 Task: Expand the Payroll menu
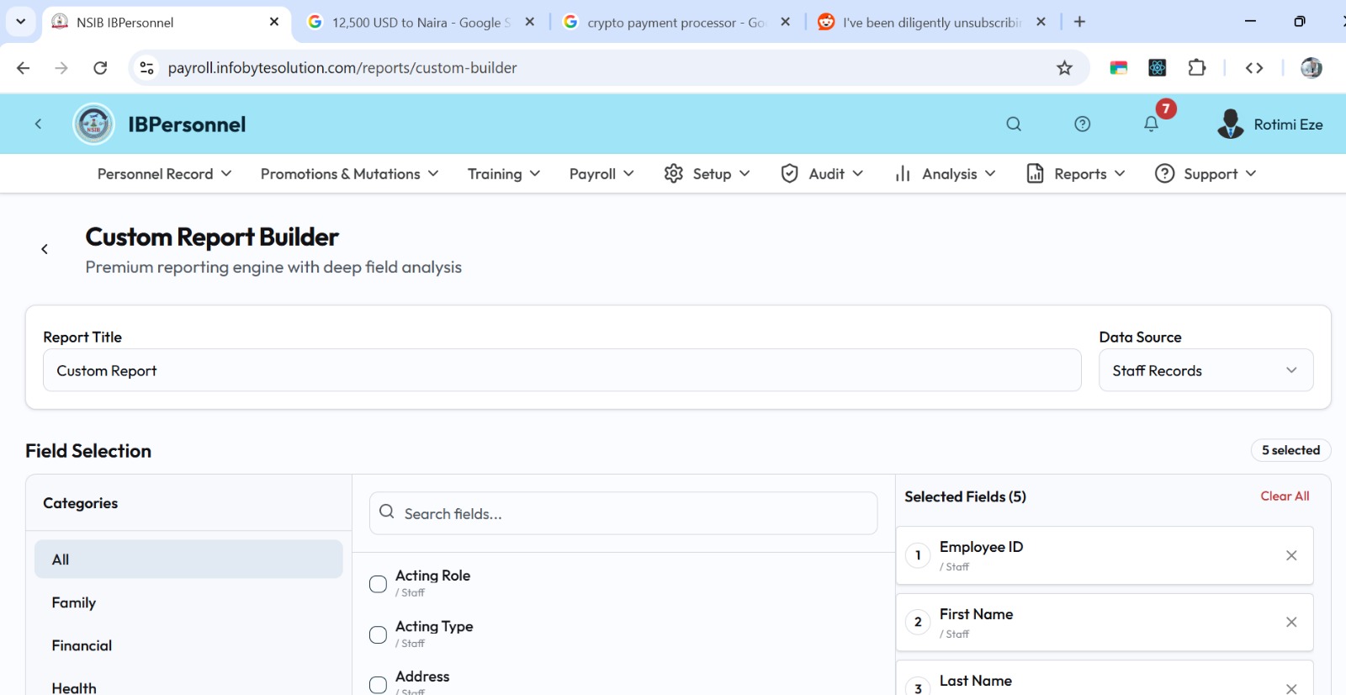[601, 173]
